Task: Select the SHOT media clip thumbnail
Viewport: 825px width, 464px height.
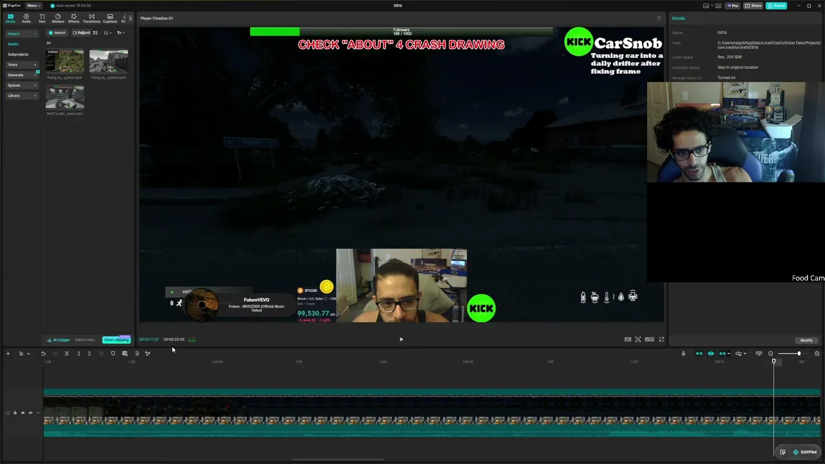Action: (64, 98)
